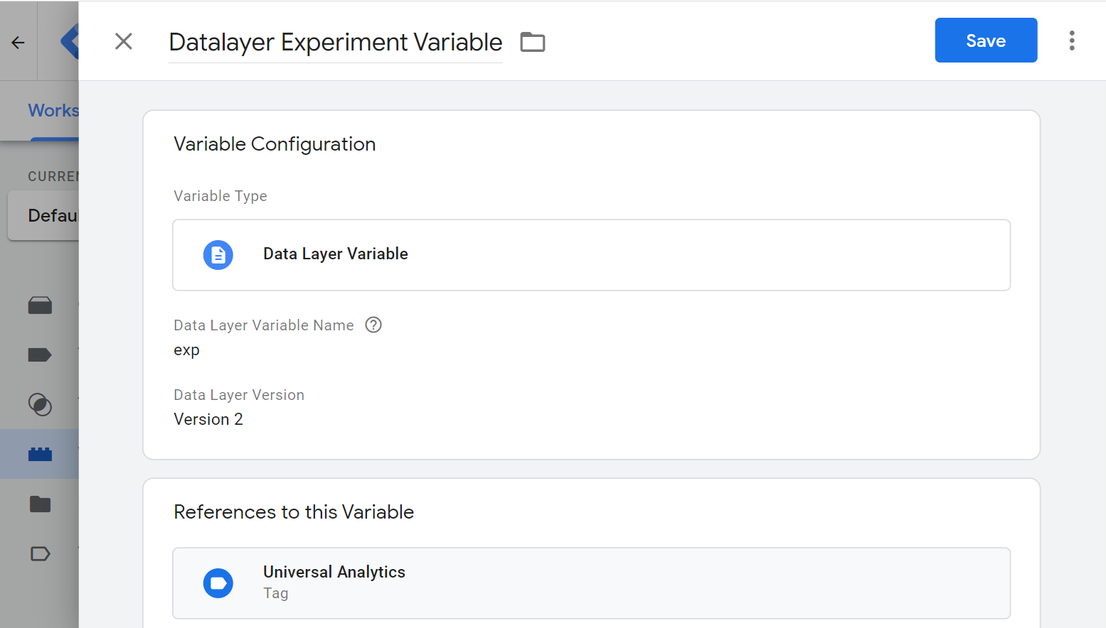Open help for Data Layer Variable Name
1106x628 pixels.
373,325
